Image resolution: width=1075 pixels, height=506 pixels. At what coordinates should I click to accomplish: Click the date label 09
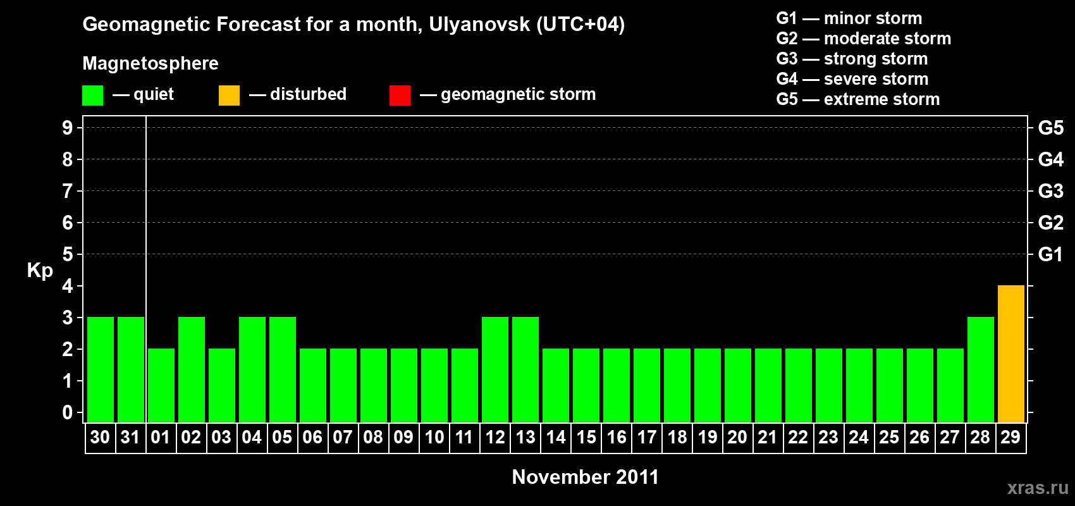[x=403, y=438]
